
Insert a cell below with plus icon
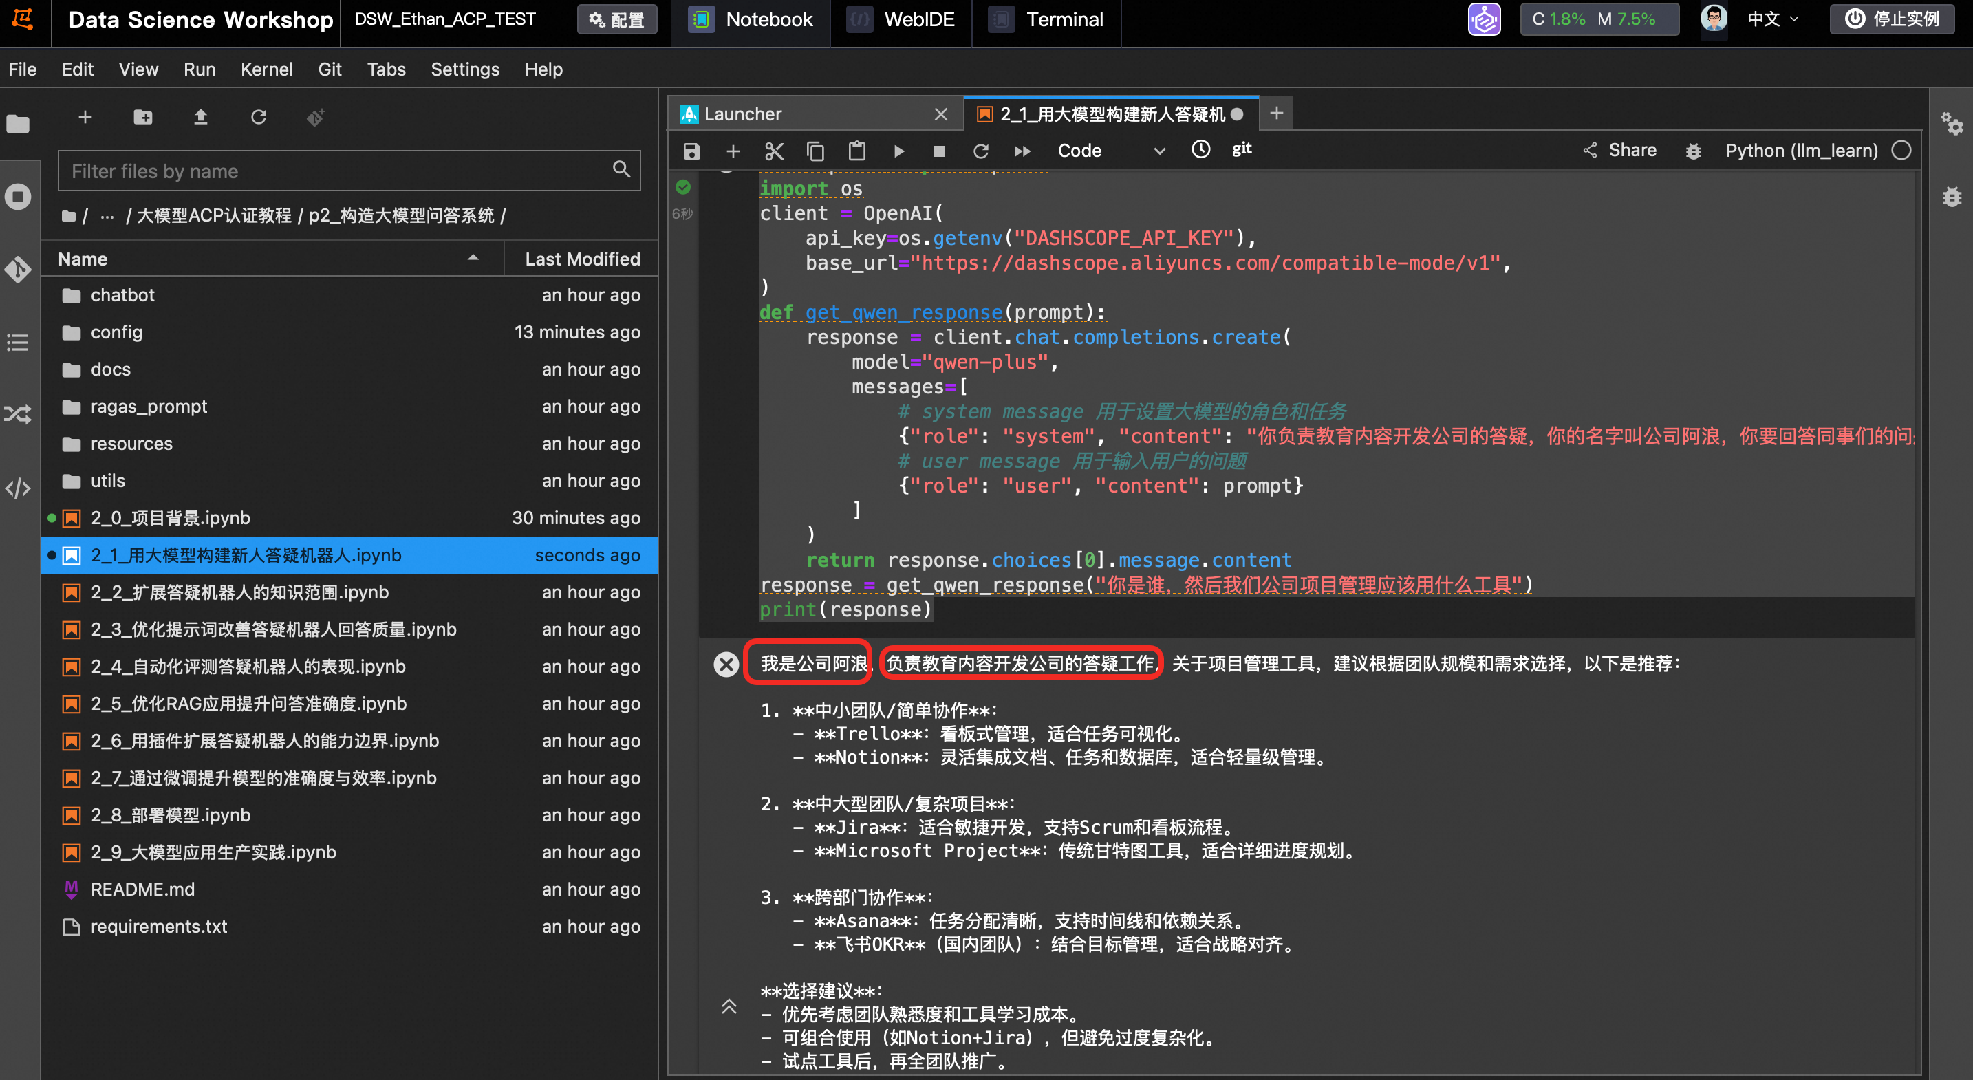[733, 151]
